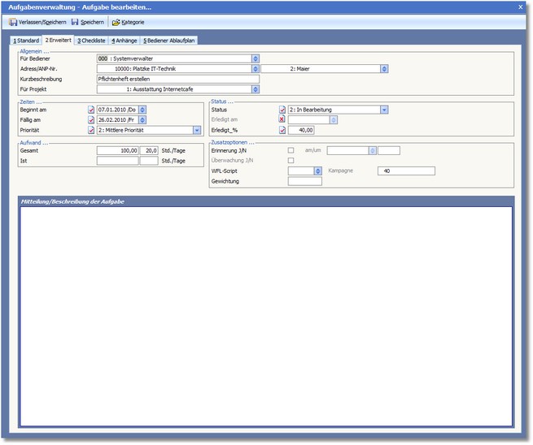Click the Speichern disk icon
Screen dimensions: 533x445
click(75, 22)
